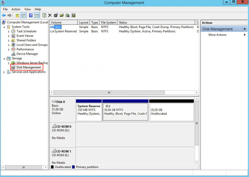Click the Up one level folder icon
This screenshot has width=249, height=177.
pyautogui.click(x=17, y=15)
